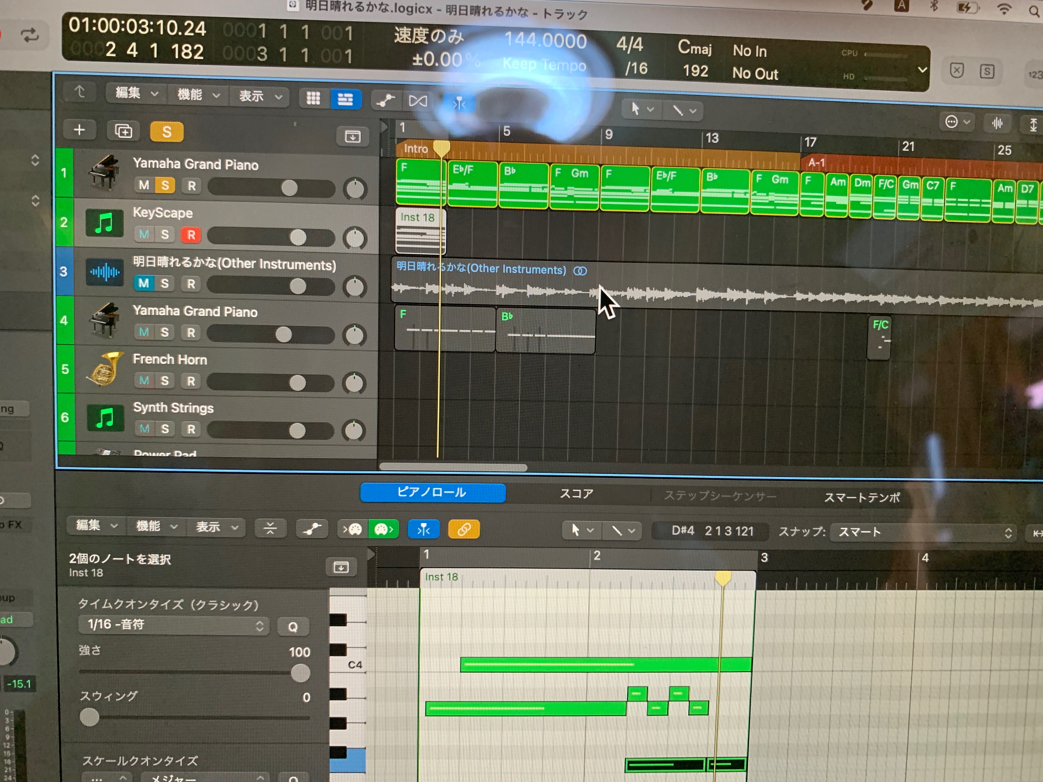
Task: Toggle record enable on KeyScape track
Action: (191, 235)
